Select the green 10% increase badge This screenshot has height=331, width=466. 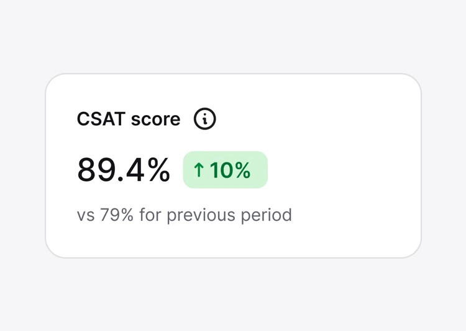click(x=226, y=170)
